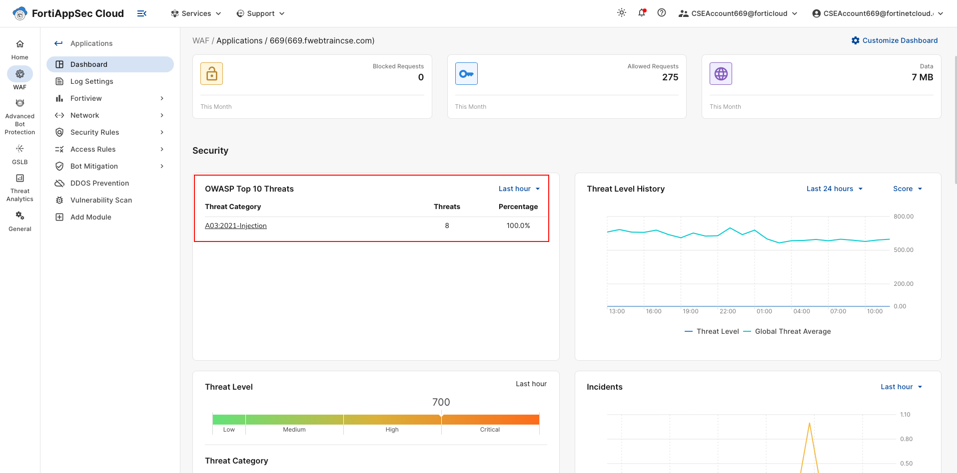The height and width of the screenshot is (473, 957).
Task: Open the A03:2021-Injection threat link
Action: [235, 226]
